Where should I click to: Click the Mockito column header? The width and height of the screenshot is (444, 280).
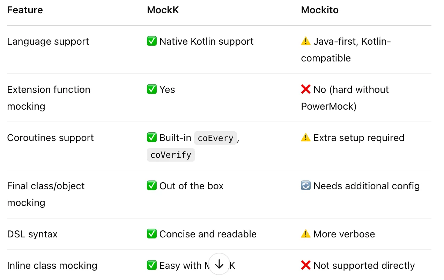320,10
